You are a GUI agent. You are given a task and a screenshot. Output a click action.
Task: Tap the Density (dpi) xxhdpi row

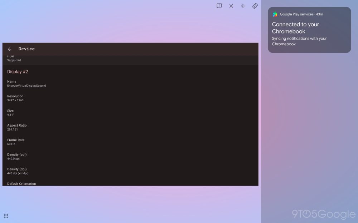coord(18,171)
